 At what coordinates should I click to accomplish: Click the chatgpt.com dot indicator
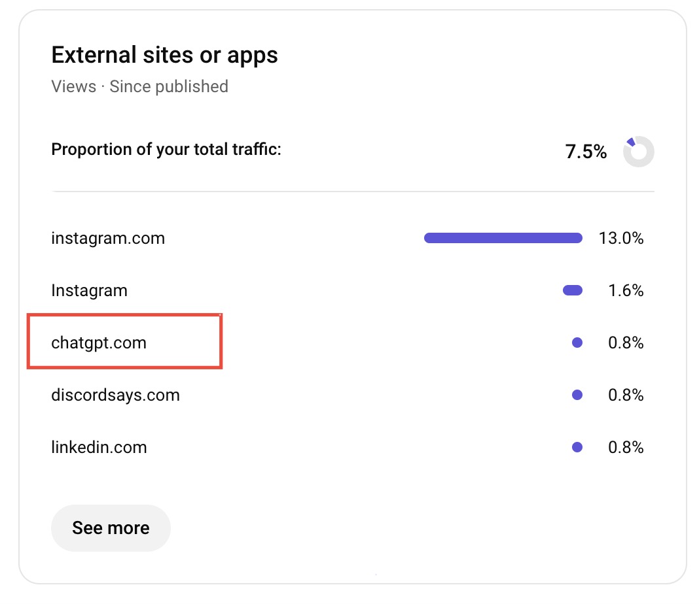577,343
